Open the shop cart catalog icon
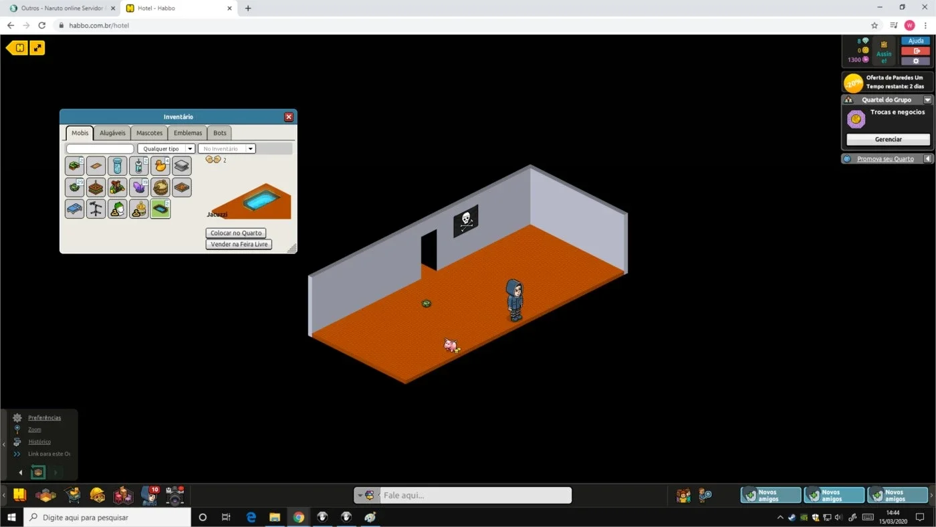 [x=72, y=495]
